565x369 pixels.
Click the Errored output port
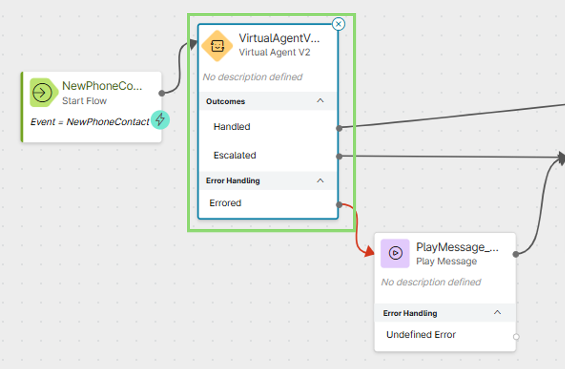[339, 204]
